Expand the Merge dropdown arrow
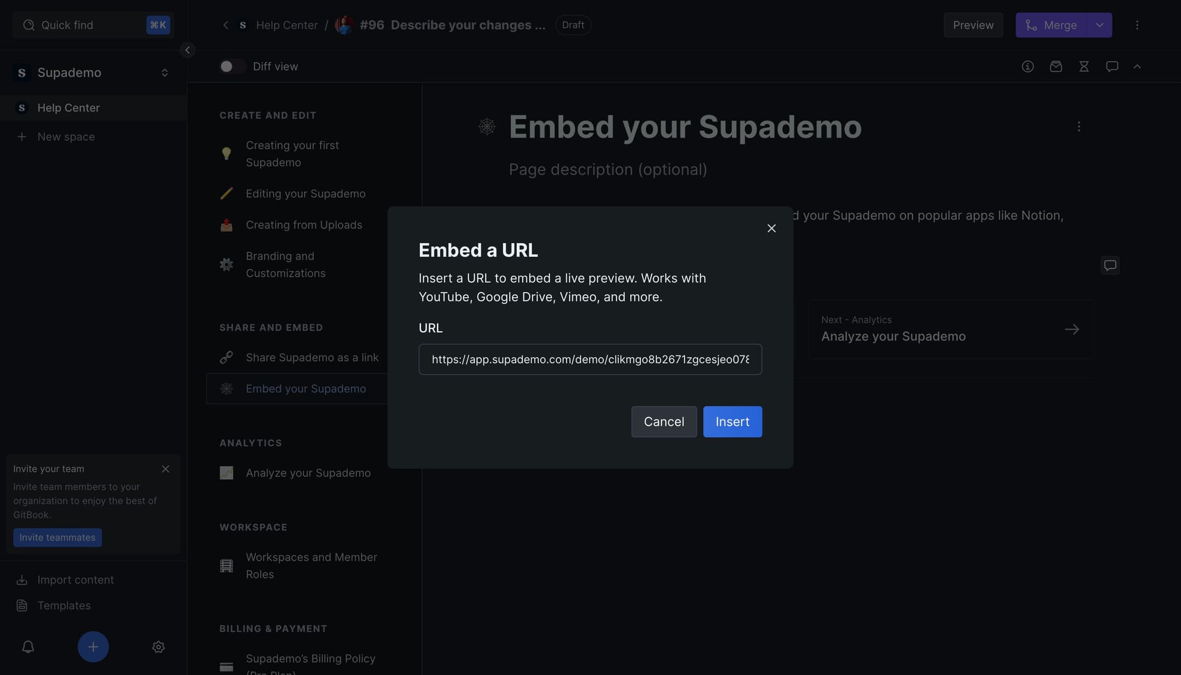The height and width of the screenshot is (675, 1181). pyautogui.click(x=1100, y=25)
